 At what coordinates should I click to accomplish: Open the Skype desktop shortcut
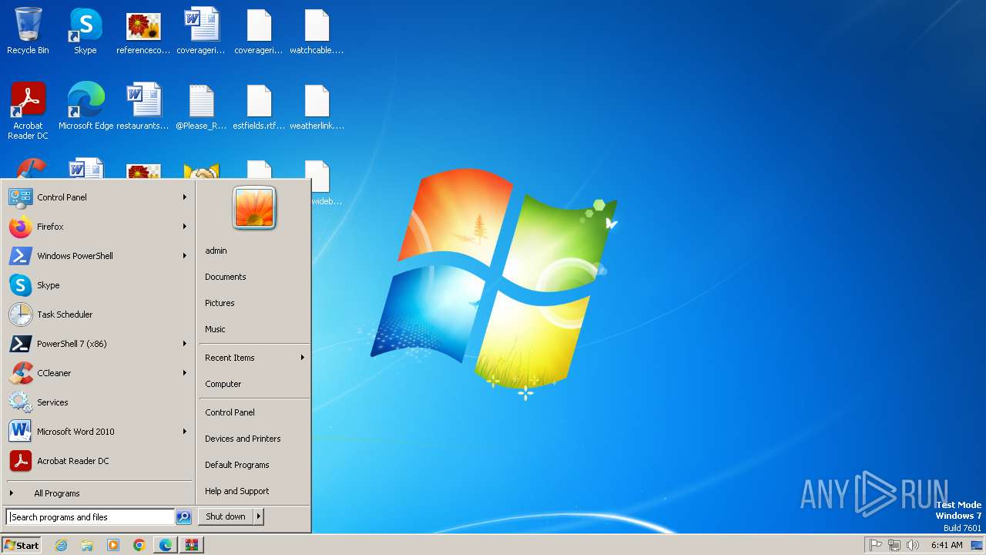pyautogui.click(x=86, y=32)
